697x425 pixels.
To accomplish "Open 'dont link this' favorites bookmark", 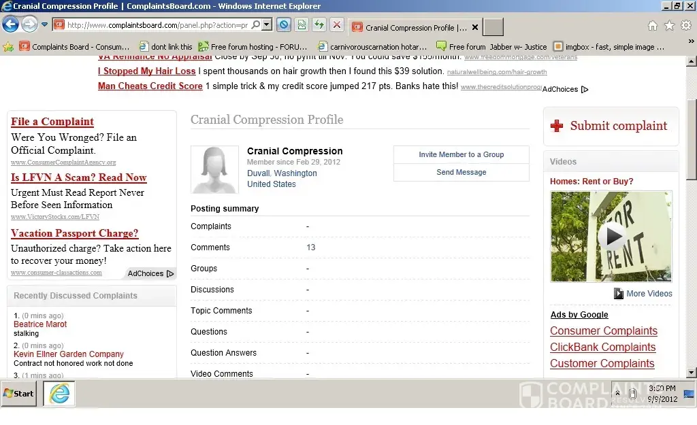I will 166,47.
